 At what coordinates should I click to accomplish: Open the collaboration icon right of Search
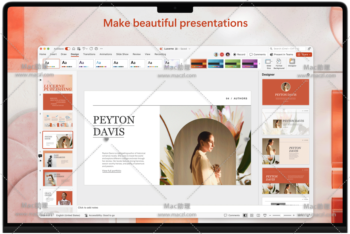309,49
